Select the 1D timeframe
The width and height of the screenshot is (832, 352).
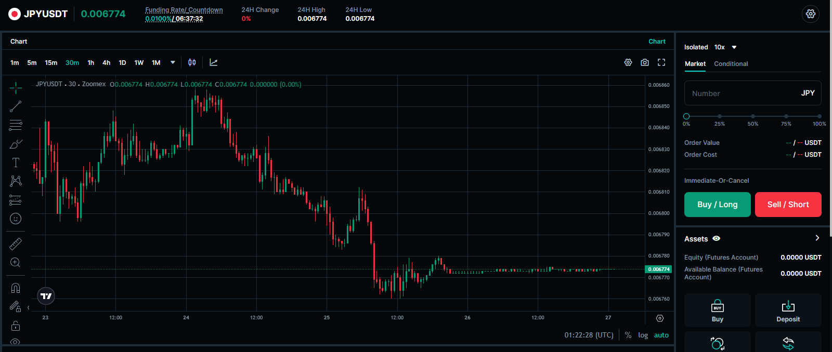coord(122,62)
